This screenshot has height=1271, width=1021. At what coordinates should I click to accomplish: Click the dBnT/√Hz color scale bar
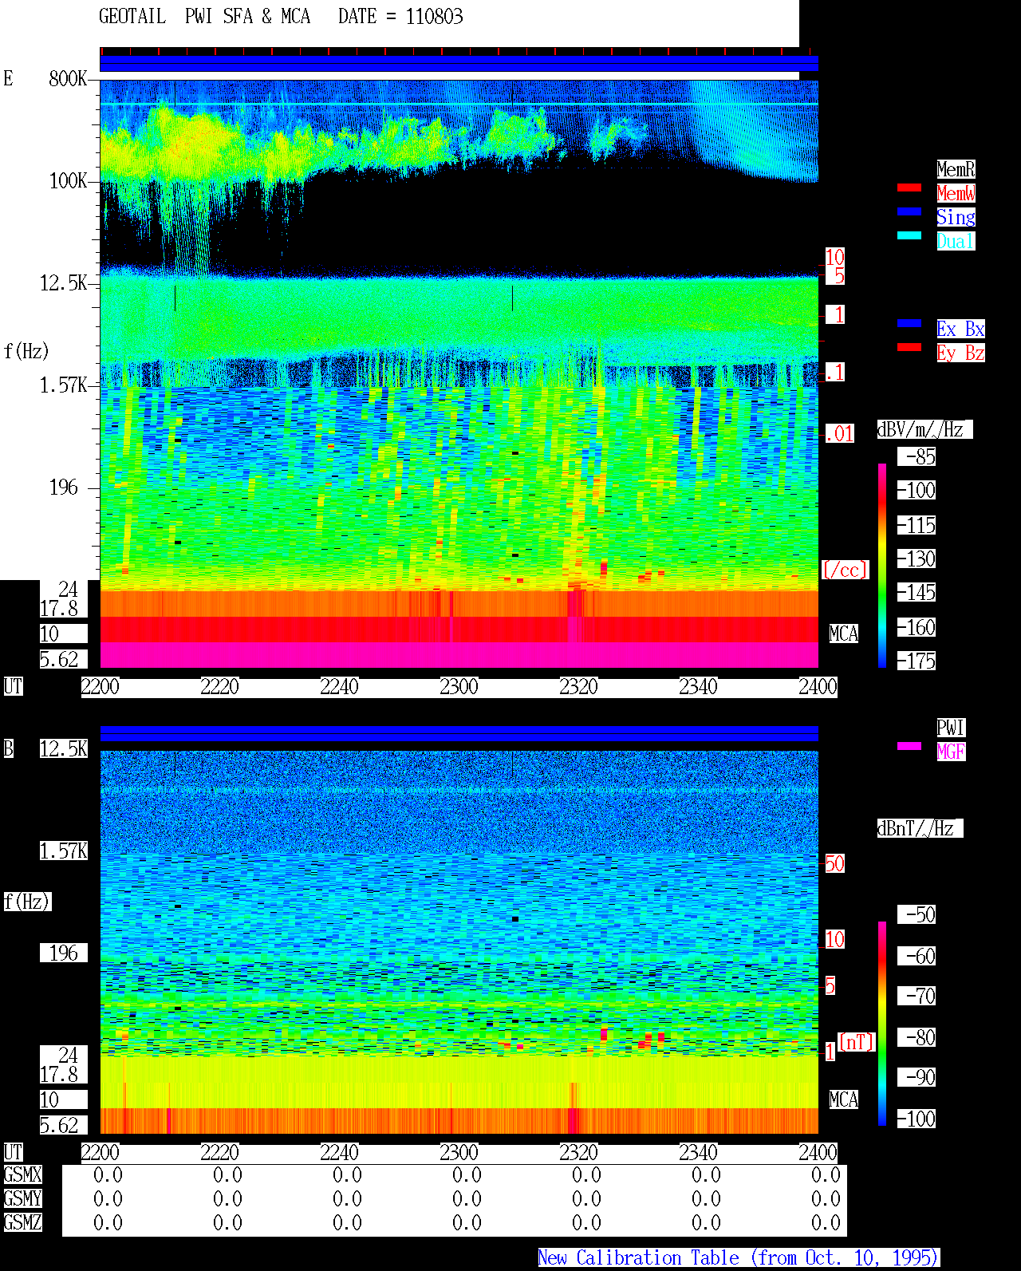[x=882, y=1024]
